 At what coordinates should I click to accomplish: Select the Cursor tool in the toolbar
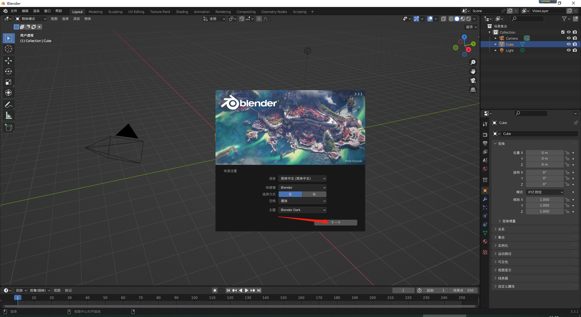tap(8, 49)
